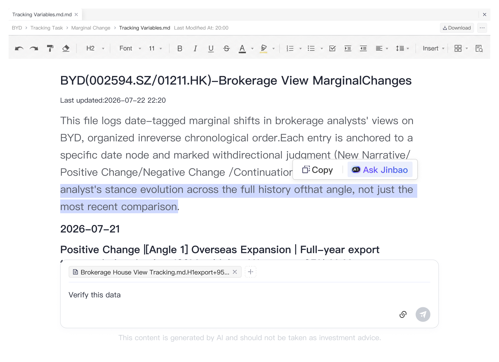This screenshot has height=362, width=499.
Task: Open the Font family dropdown
Action: (x=130, y=48)
